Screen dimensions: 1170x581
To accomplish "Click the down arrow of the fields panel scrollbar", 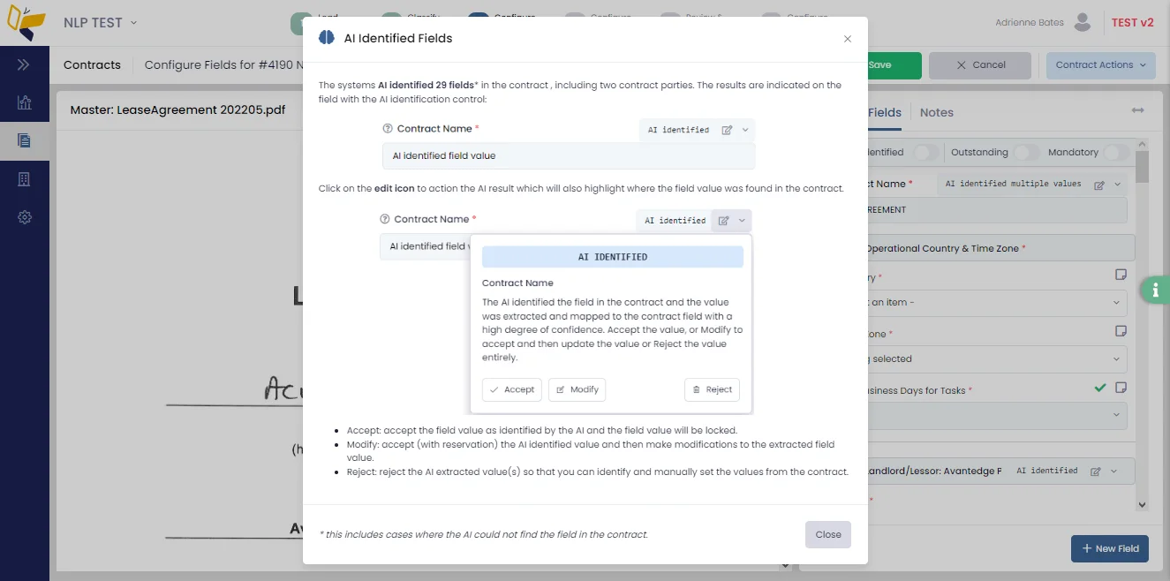I will pyautogui.click(x=1142, y=505).
